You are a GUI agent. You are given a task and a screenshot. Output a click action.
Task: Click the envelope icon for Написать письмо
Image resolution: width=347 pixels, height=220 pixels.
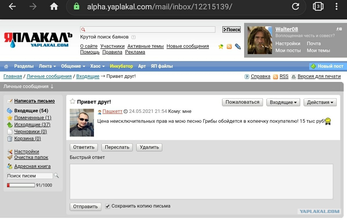[x=10, y=101]
